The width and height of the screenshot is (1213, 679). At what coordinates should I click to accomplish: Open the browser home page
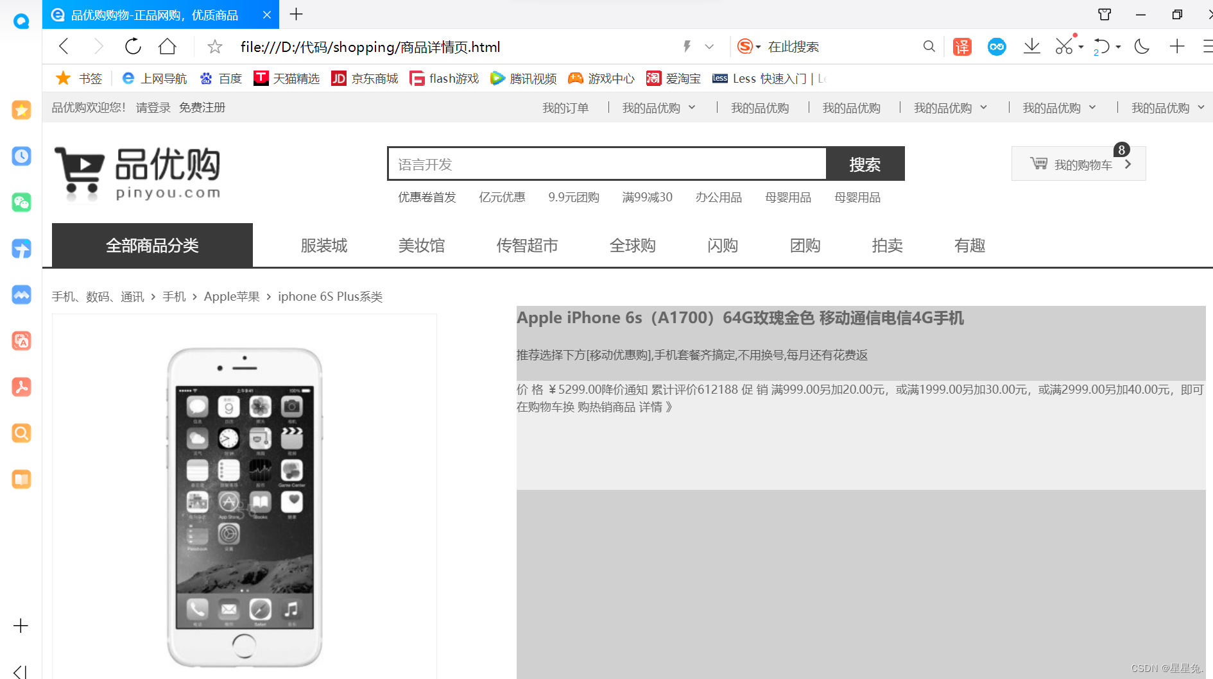tap(168, 46)
